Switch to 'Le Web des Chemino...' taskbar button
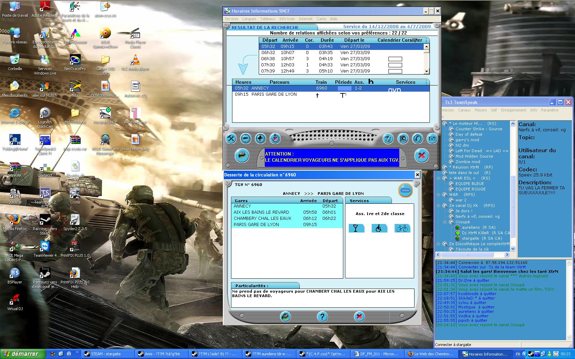Screen dimensions: 575x359 pyautogui.click(x=431, y=354)
